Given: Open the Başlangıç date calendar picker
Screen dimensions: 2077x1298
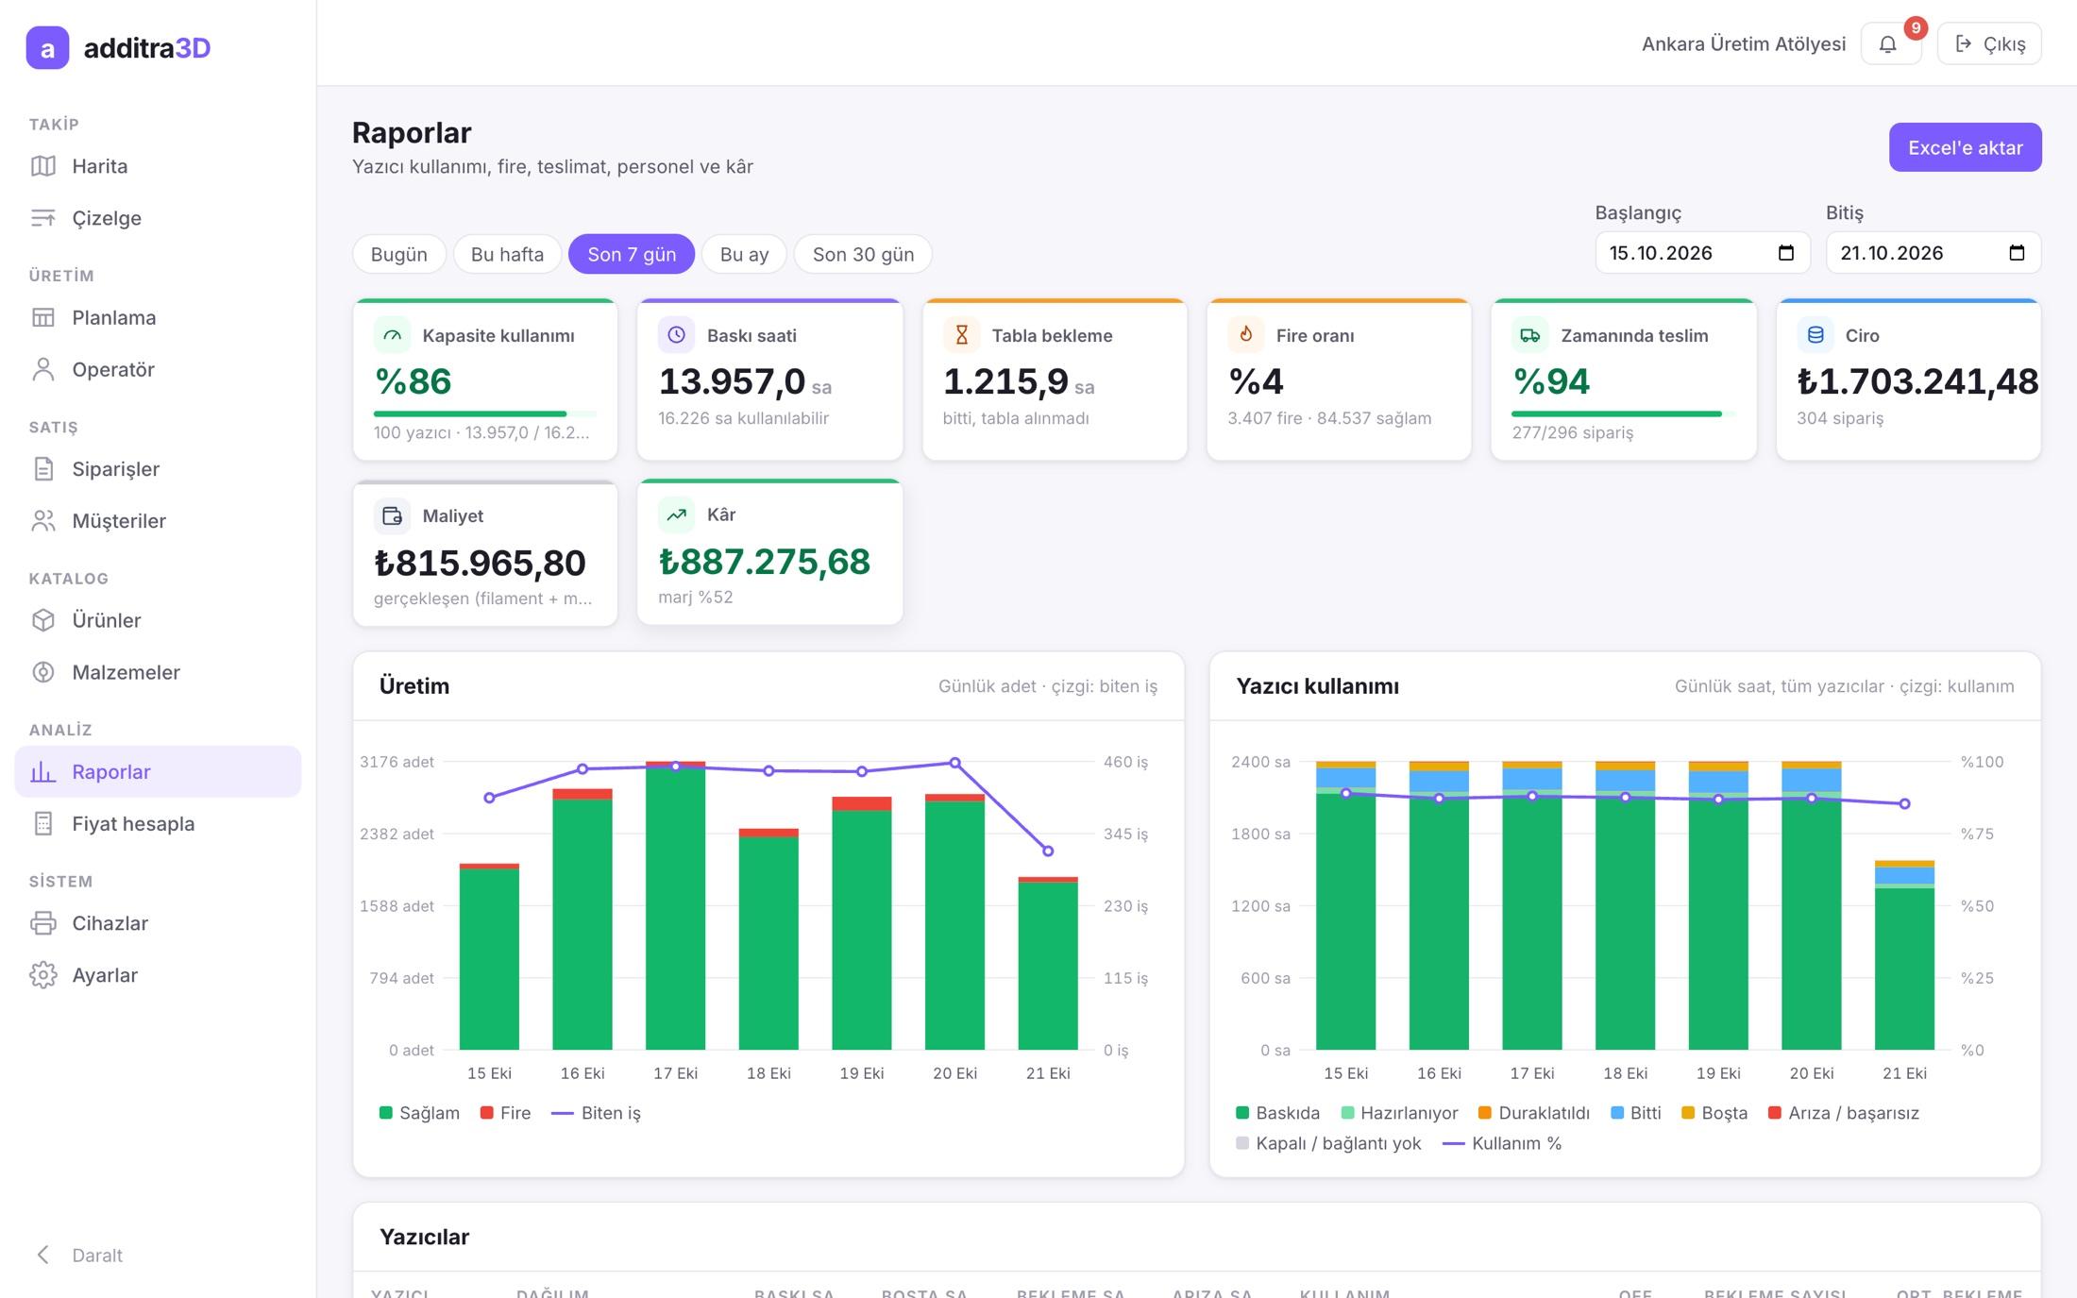Looking at the screenshot, I should pyautogui.click(x=1785, y=253).
